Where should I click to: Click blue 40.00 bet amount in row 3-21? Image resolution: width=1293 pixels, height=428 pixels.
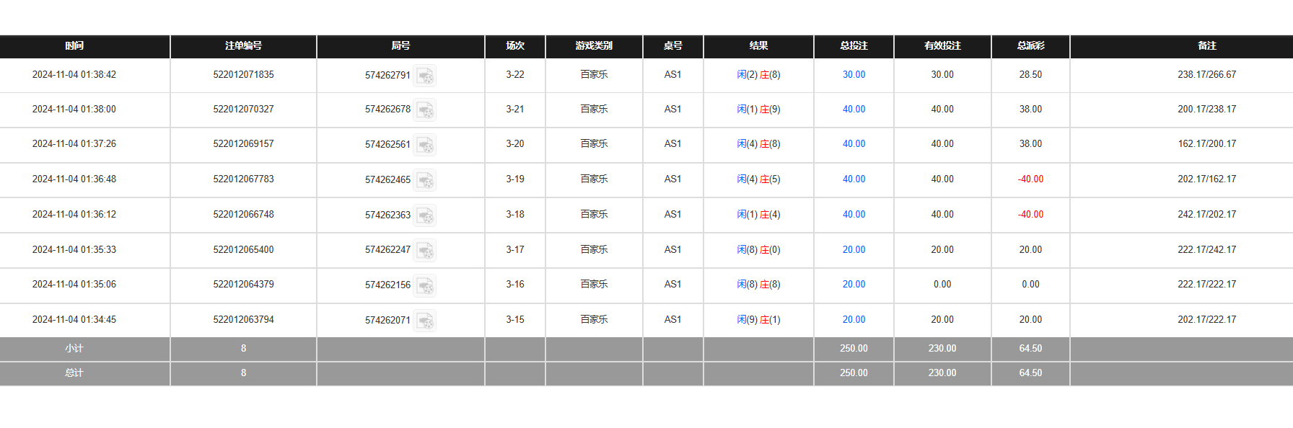tap(854, 110)
